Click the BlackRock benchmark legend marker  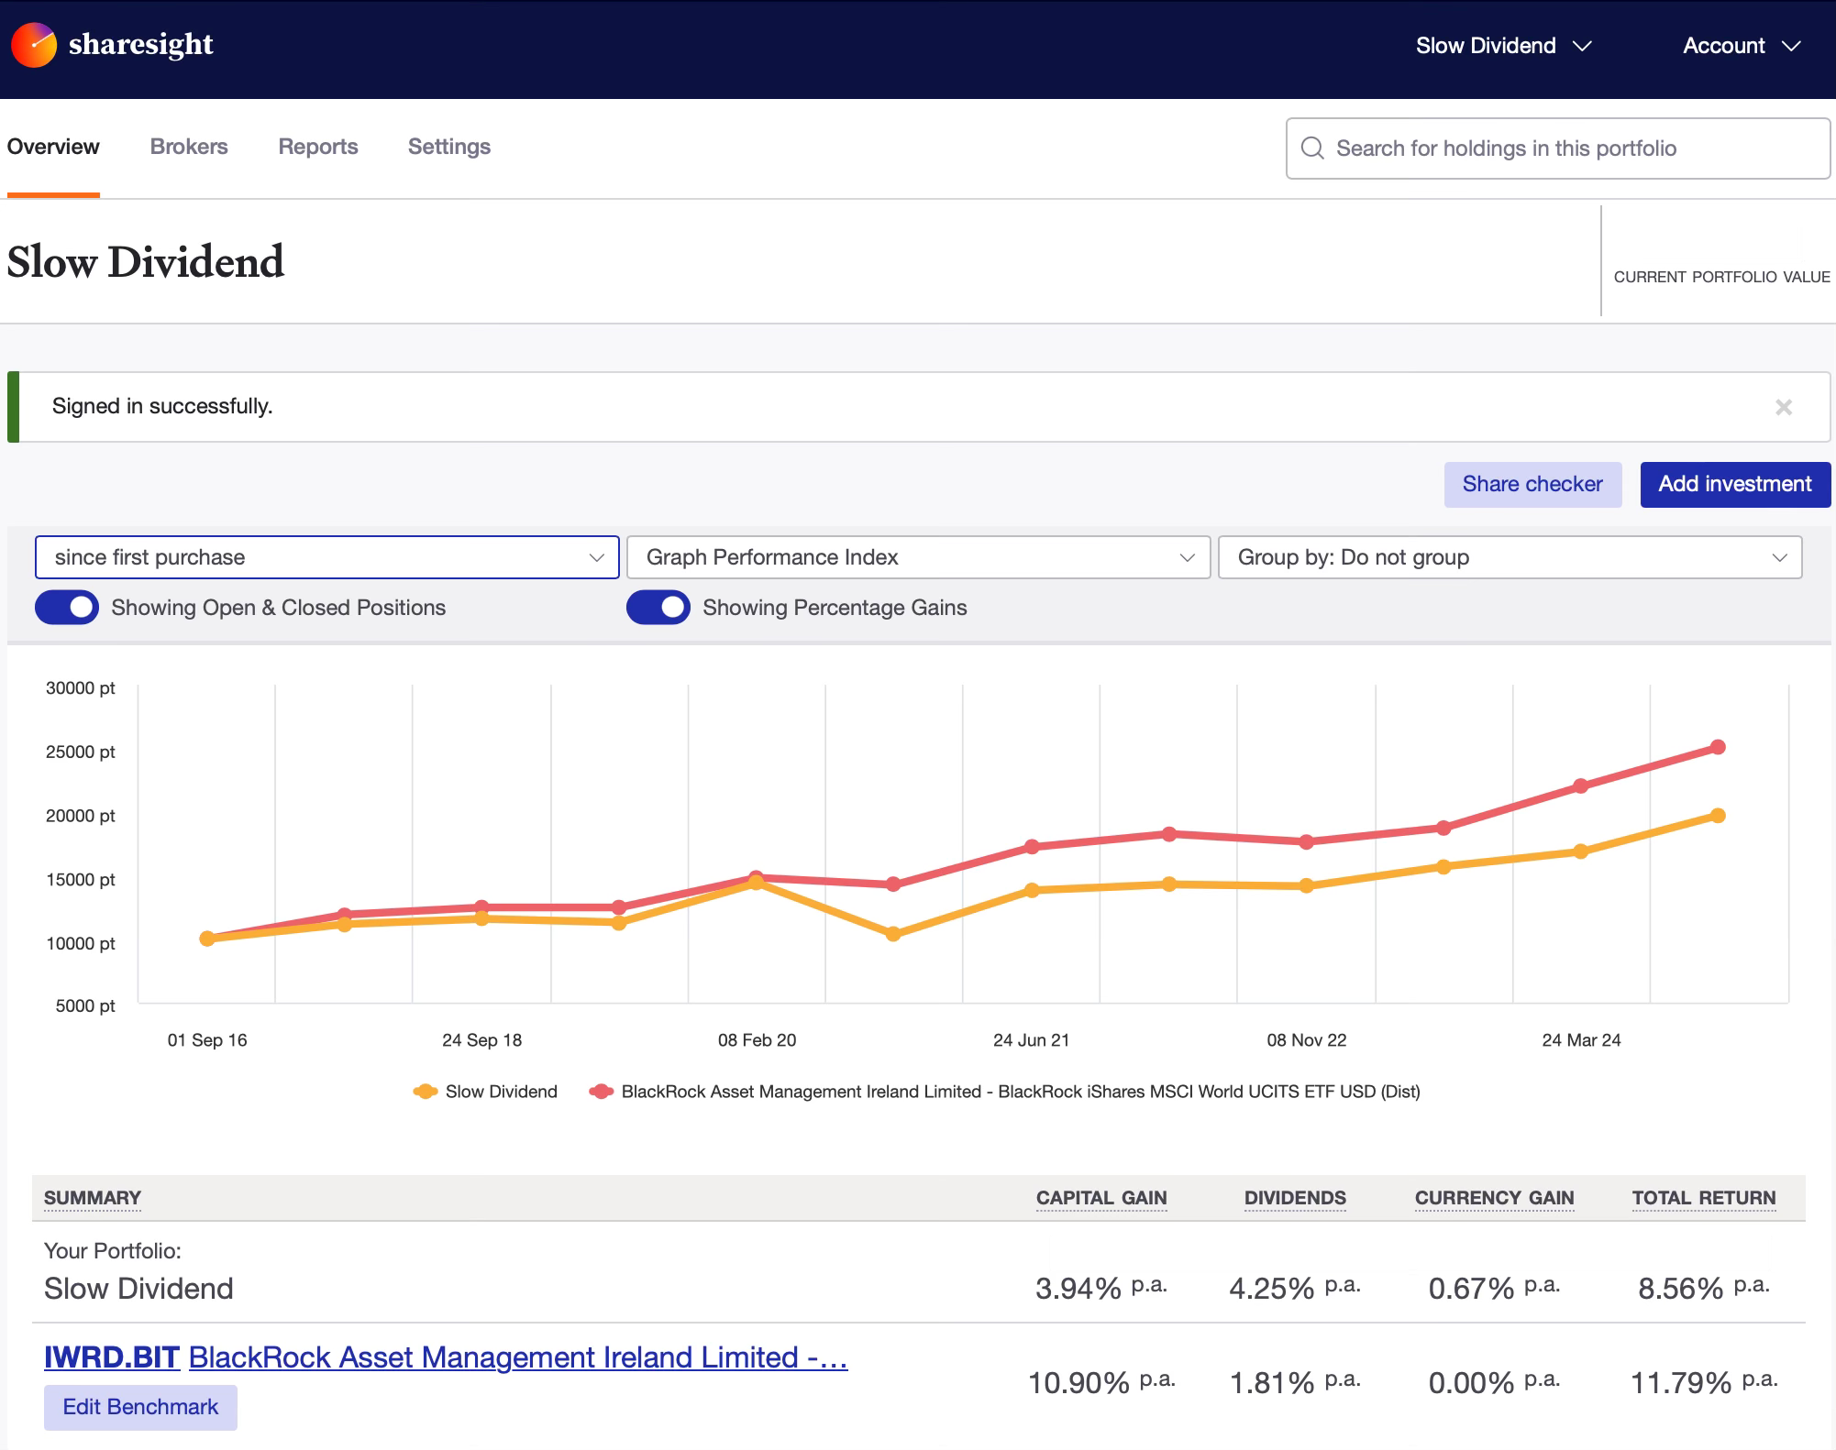click(602, 1092)
